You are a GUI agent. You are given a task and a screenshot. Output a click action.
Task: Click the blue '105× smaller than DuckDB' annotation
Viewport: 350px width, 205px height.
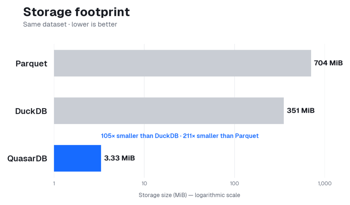click(140, 136)
